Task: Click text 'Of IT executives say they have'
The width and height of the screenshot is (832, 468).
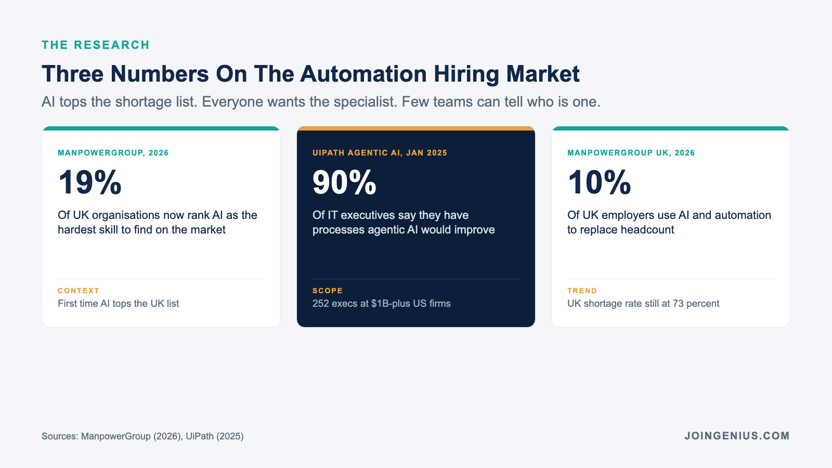Action: coord(404,223)
